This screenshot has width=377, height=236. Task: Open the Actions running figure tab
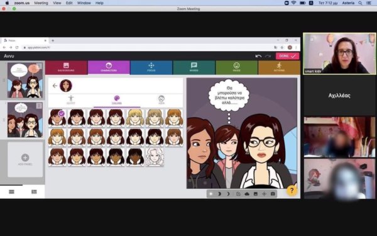click(279, 67)
